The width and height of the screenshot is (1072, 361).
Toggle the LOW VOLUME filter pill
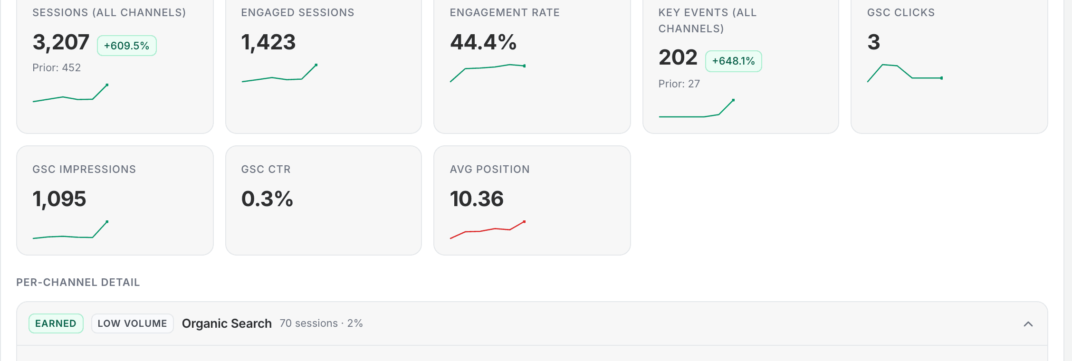[132, 323]
